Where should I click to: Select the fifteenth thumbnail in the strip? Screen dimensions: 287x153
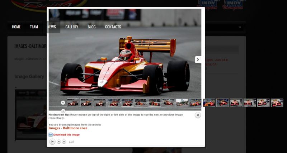coord(263,103)
